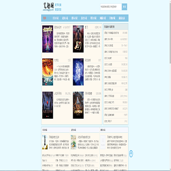Open the 玄幻小说 navigation tab
The width and height of the screenshot is (171, 171).
[x=56, y=18]
